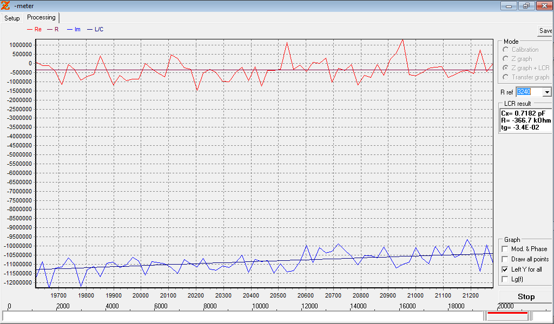554x324 pixels.
Task: Switch to the Setup tab
Action: coord(12,18)
